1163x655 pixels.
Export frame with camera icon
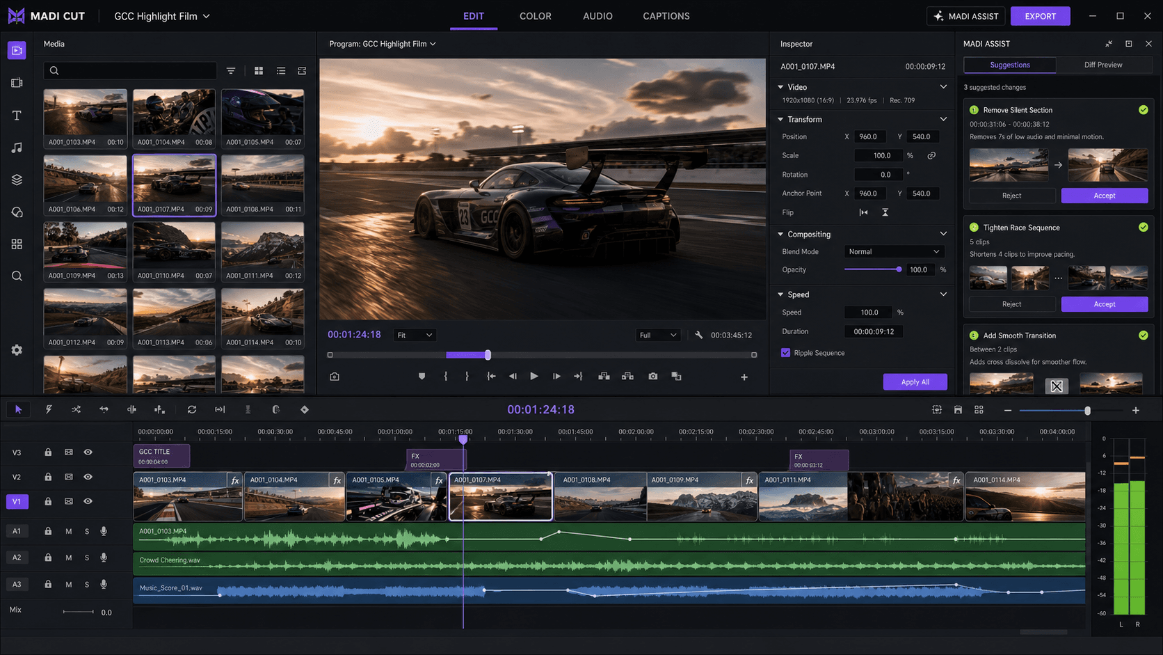tap(652, 377)
